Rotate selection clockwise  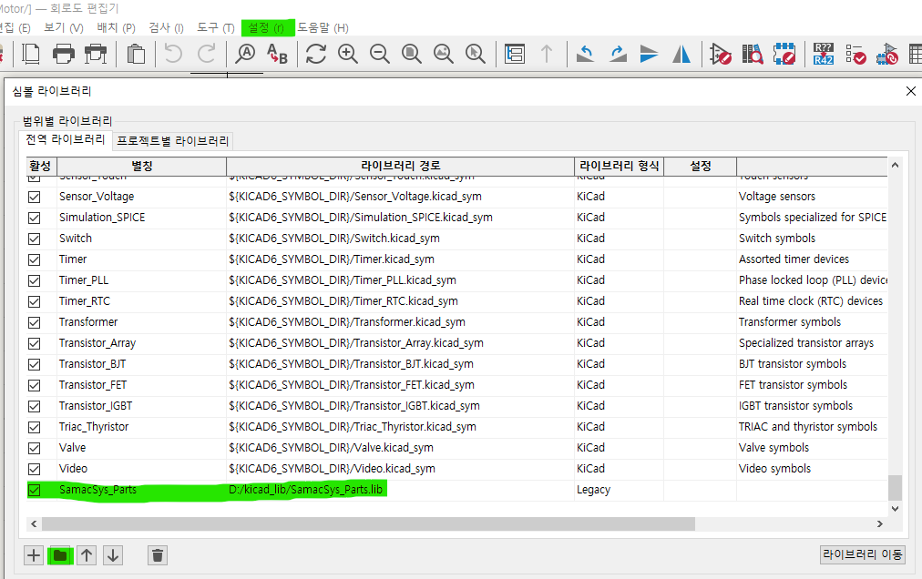pyautogui.click(x=618, y=54)
